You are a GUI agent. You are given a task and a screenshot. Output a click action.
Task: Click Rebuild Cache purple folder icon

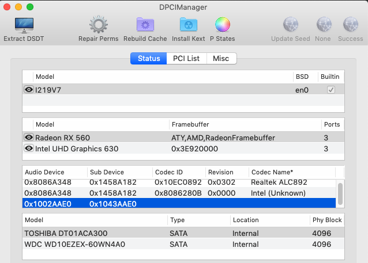(x=145, y=24)
